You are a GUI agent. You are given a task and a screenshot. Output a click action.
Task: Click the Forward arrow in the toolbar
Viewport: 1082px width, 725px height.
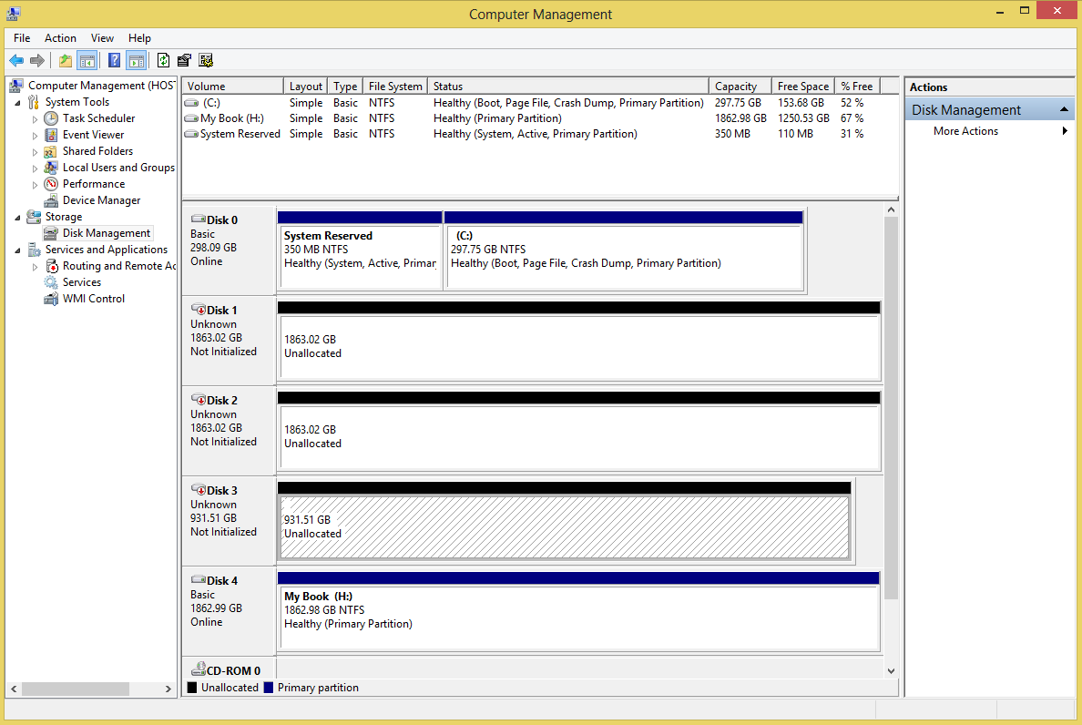click(37, 61)
